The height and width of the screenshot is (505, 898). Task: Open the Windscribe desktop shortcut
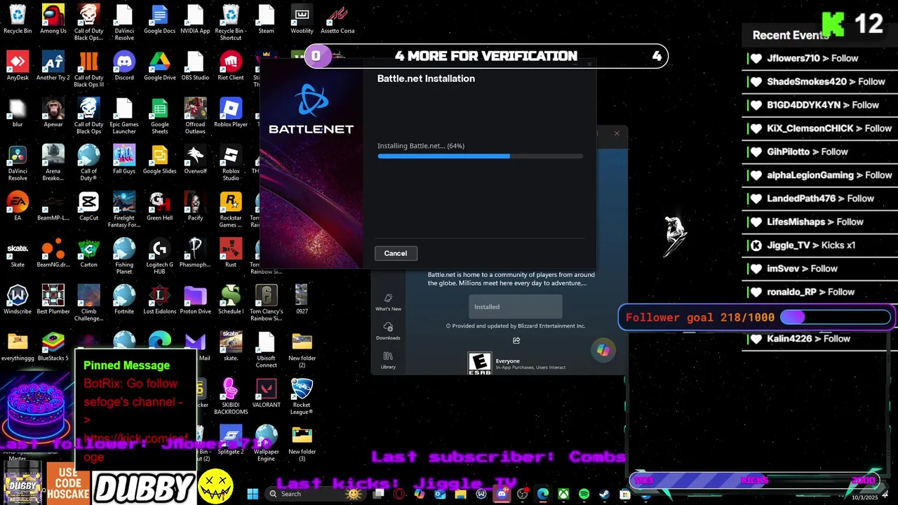click(18, 300)
